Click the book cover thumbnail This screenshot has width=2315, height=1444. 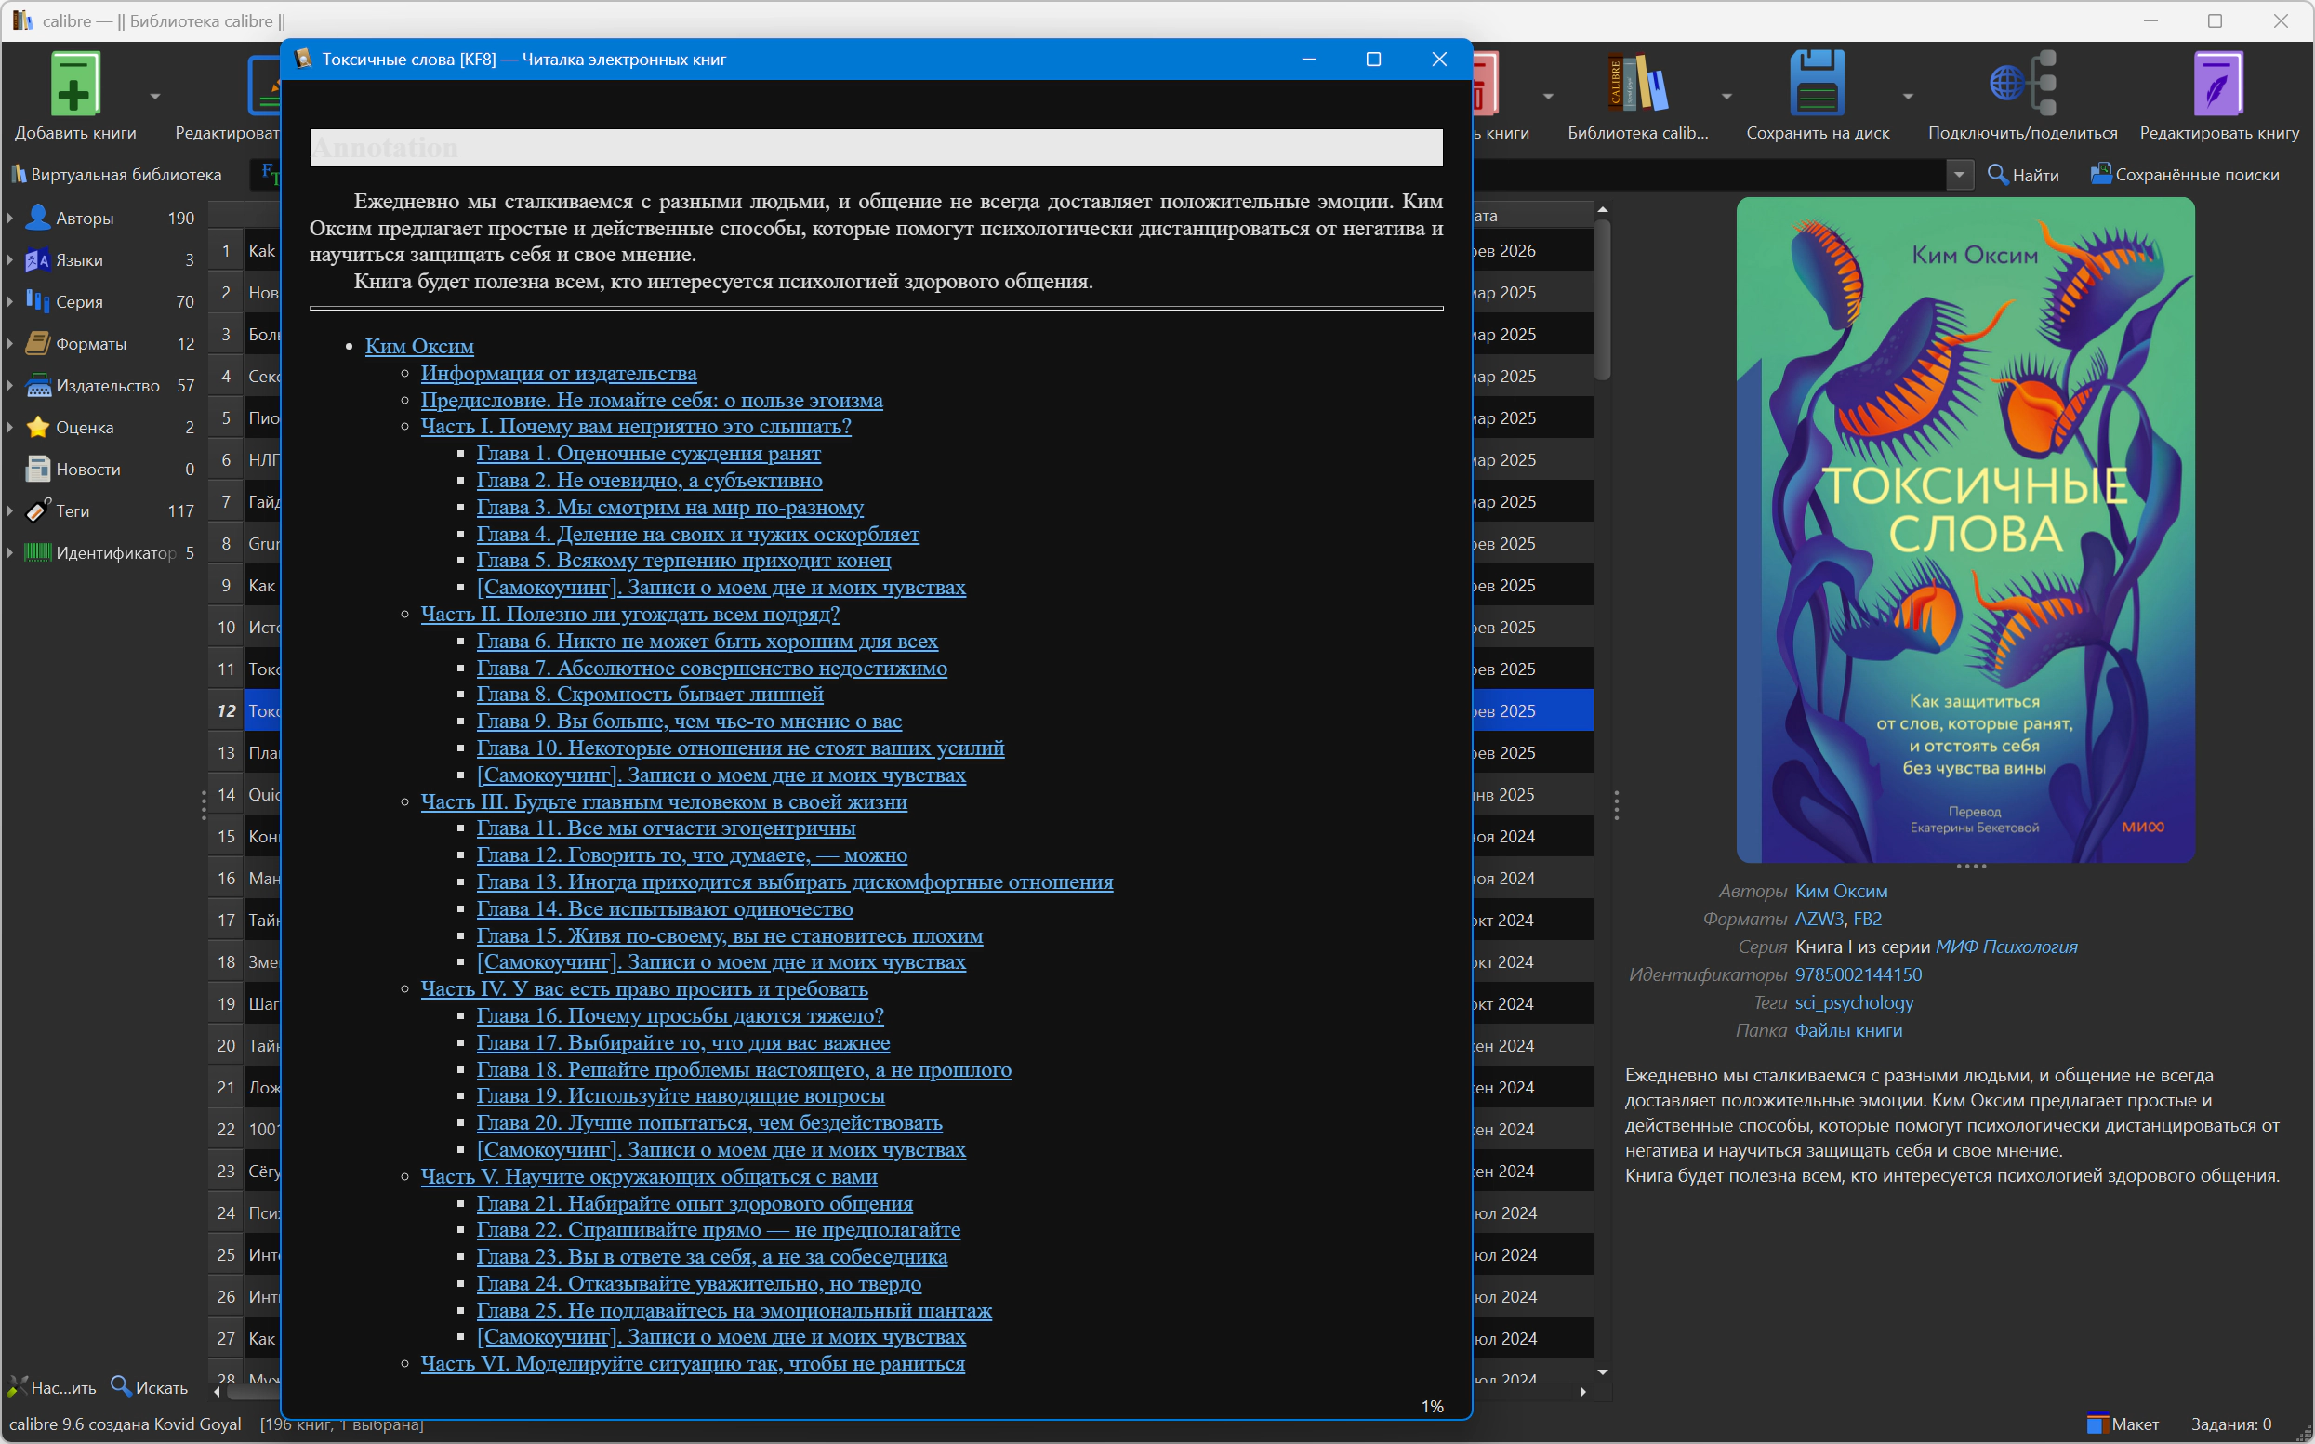[1964, 530]
